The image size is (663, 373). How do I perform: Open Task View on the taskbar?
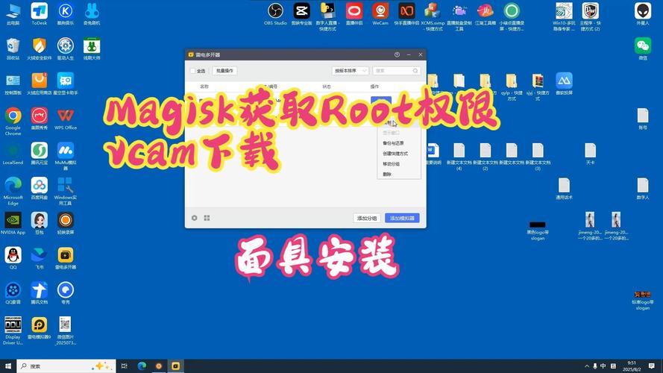pos(125,366)
